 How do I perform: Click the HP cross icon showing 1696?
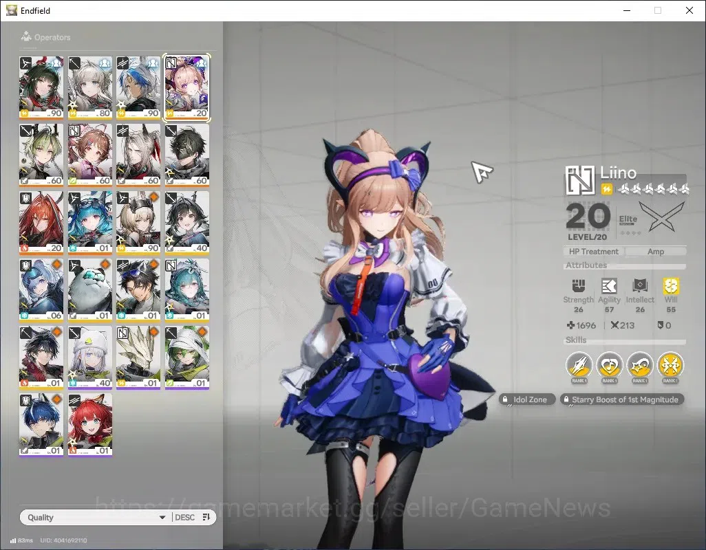[x=570, y=325]
